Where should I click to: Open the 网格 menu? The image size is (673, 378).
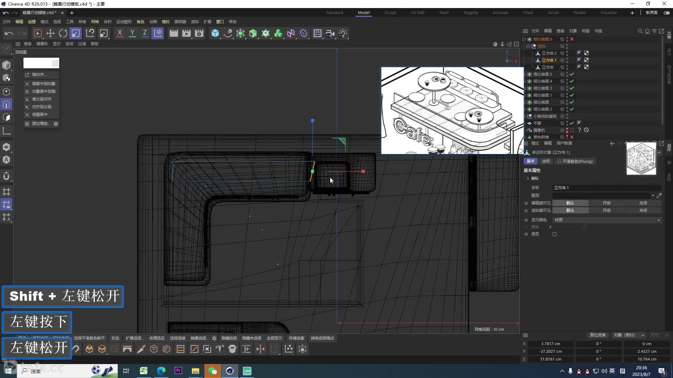tap(95, 22)
